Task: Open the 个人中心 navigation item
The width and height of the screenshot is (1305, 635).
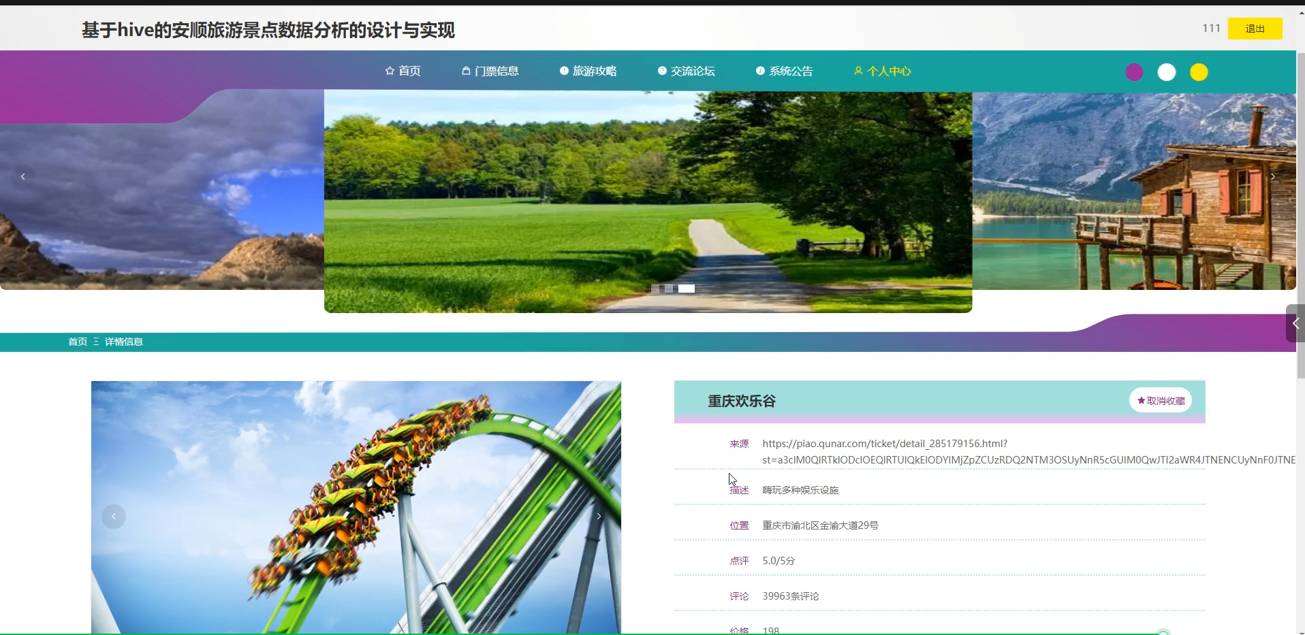Action: (883, 71)
